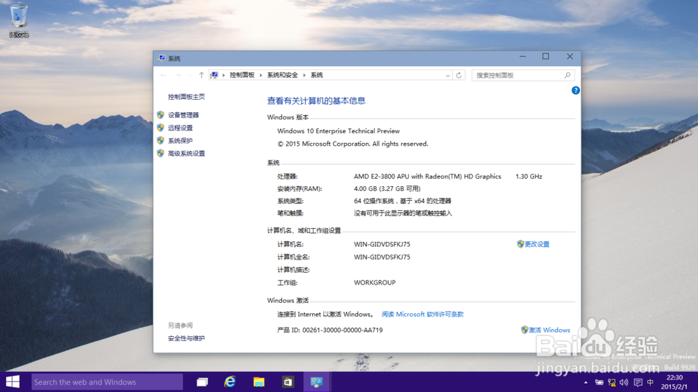Click the System window title icon
698x392 pixels.
(161, 59)
